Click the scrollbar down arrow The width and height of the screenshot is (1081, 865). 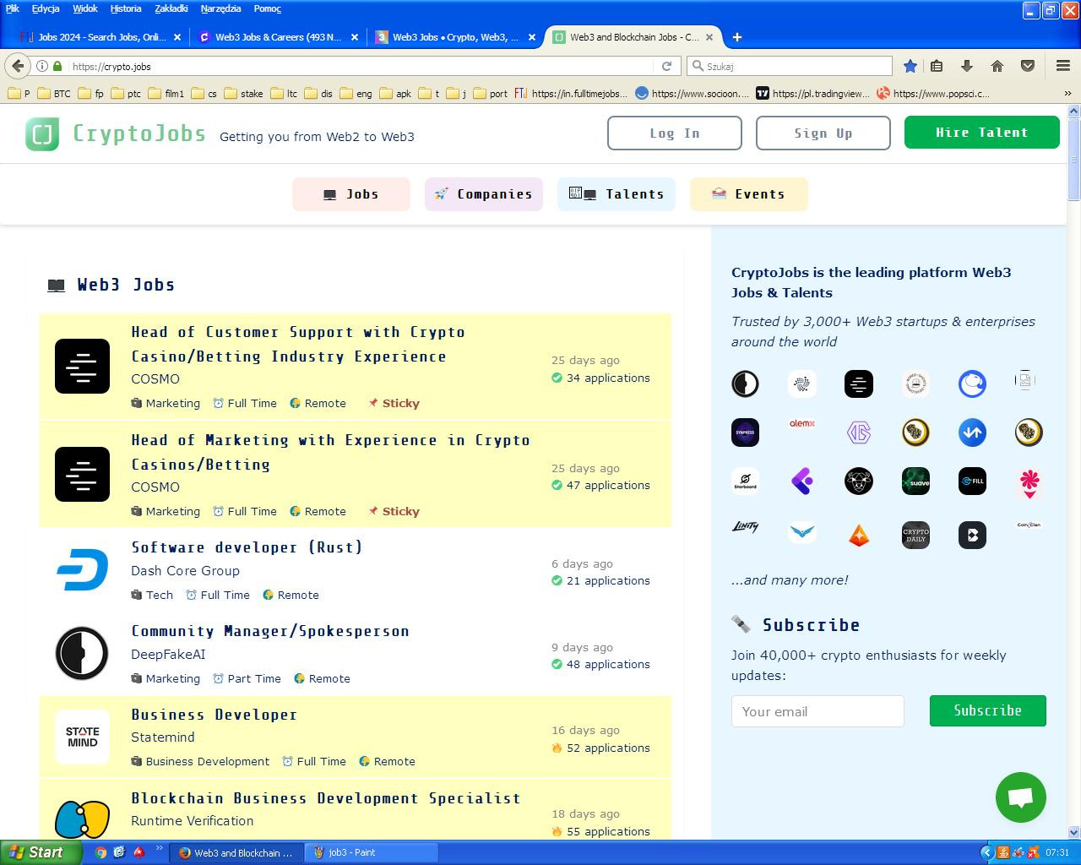click(x=1074, y=832)
